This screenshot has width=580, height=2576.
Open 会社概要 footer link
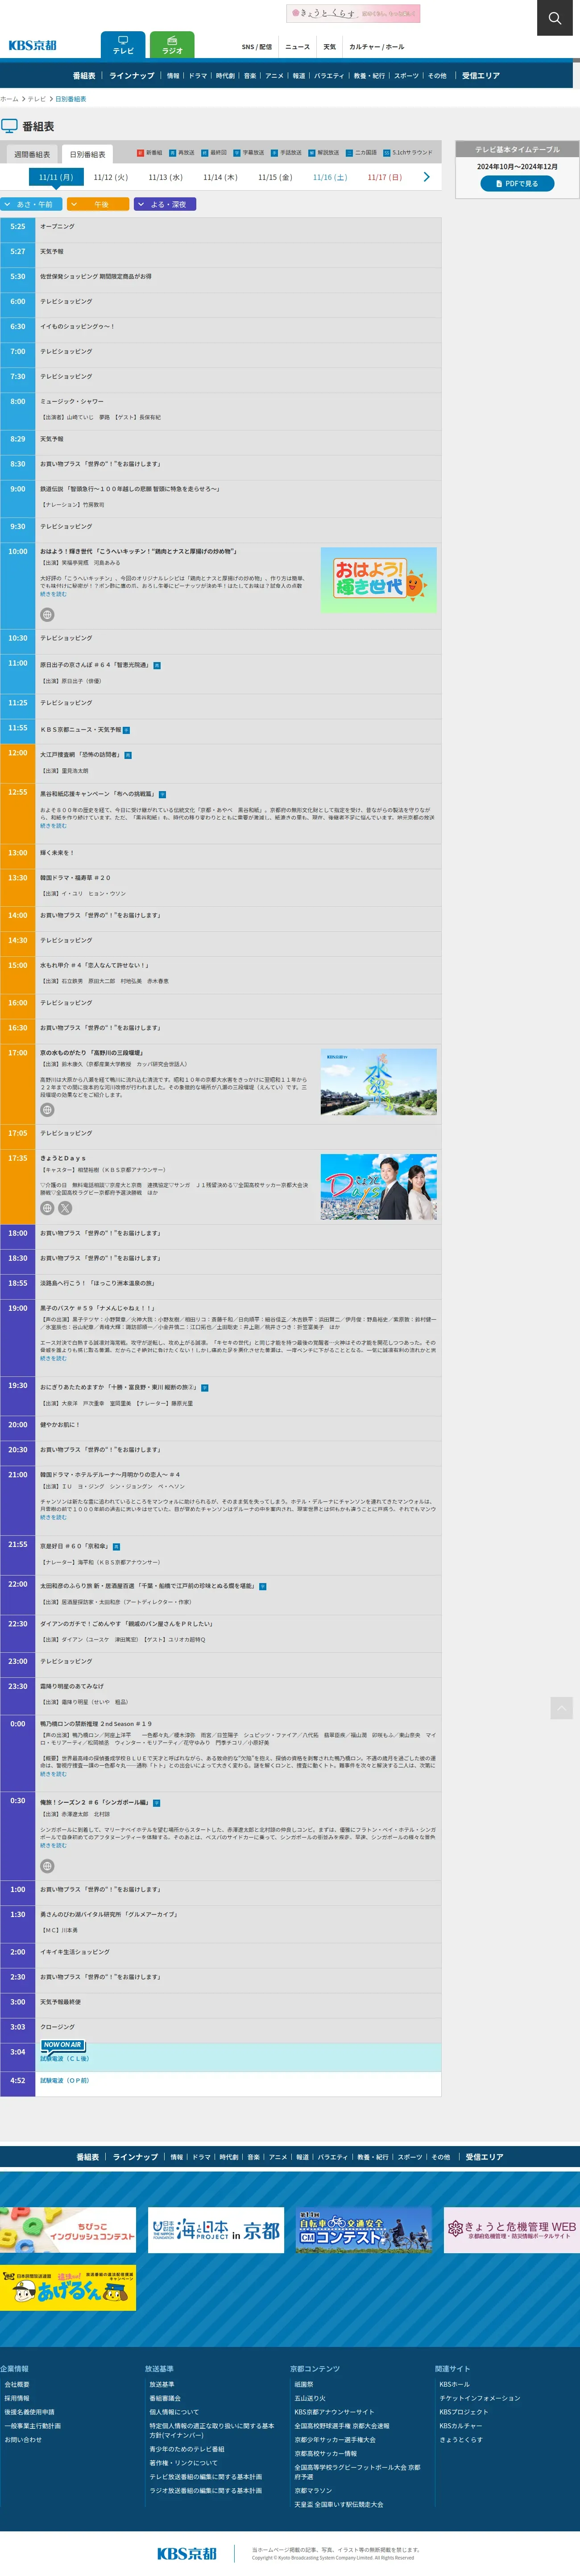(x=17, y=2384)
